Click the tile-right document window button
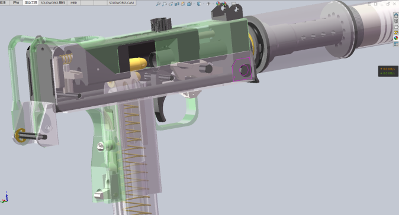 coord(375,4)
